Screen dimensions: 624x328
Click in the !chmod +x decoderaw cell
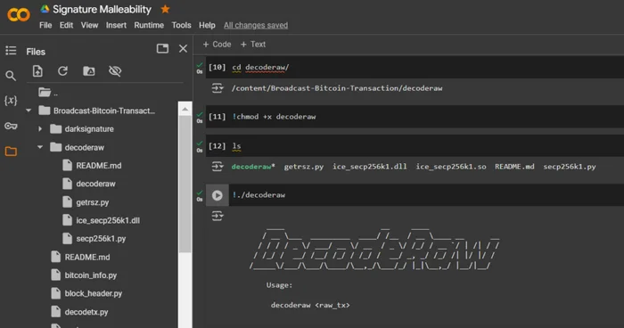[426, 117]
